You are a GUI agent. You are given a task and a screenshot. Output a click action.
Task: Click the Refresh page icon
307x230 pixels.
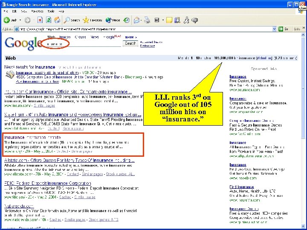[49, 20]
